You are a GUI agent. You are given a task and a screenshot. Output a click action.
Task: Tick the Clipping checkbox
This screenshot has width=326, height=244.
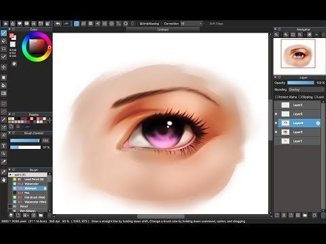click(300, 97)
